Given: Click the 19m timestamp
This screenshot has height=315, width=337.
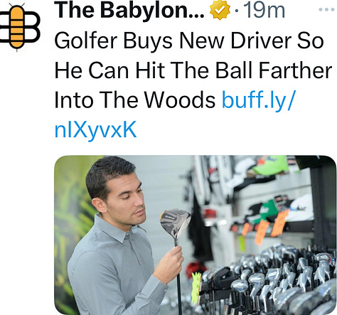Looking at the screenshot, I should point(264,11).
